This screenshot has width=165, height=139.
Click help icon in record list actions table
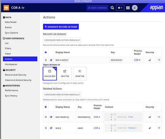[46, 52]
